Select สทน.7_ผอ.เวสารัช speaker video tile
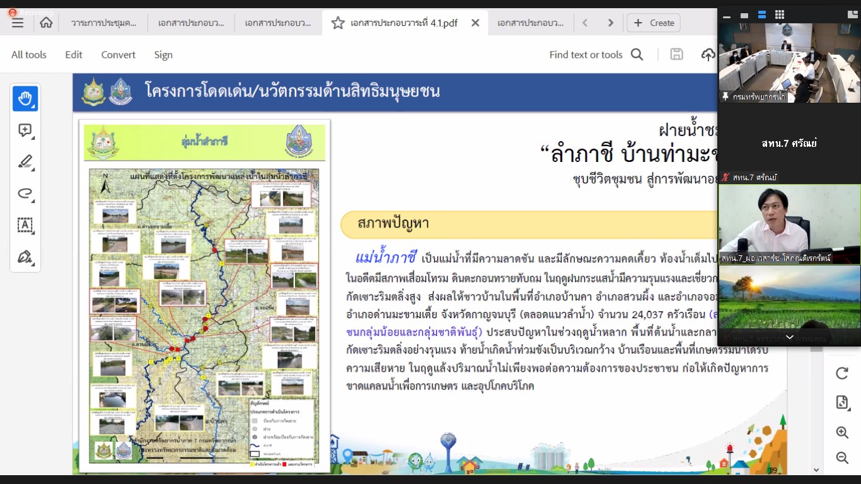 pos(789,224)
